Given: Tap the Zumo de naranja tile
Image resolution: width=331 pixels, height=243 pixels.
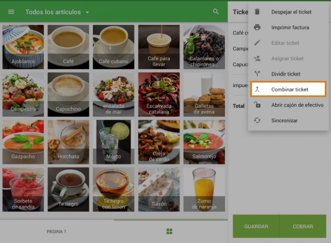Looking at the screenshot, I should pos(204,189).
